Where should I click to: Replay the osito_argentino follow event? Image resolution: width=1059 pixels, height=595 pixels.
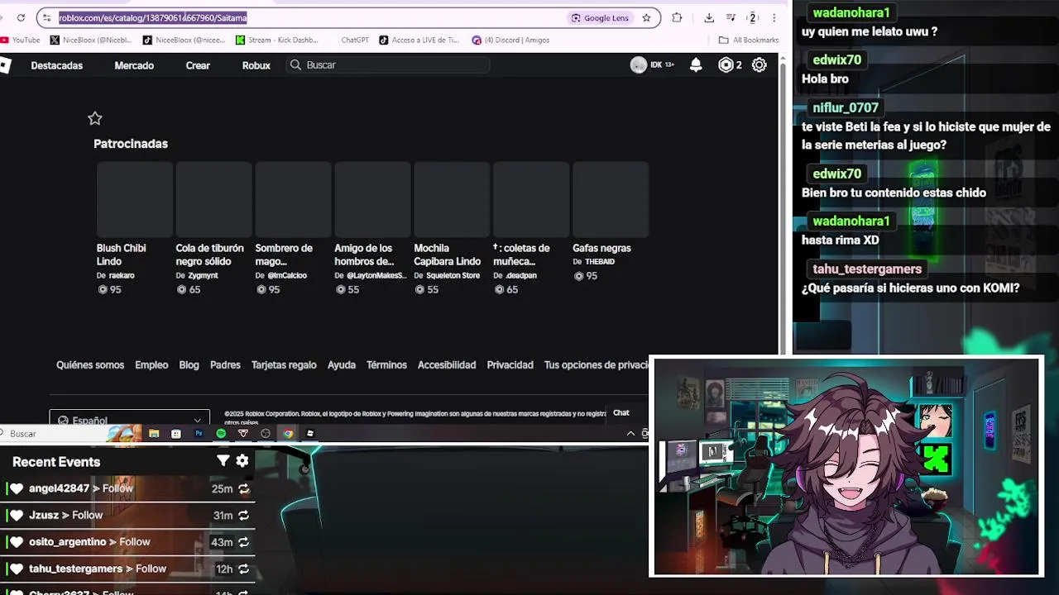click(243, 542)
